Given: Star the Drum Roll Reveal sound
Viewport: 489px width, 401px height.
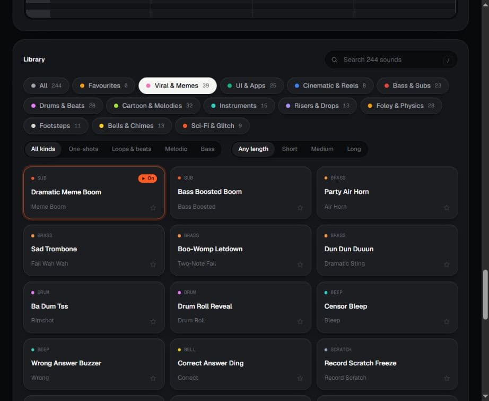Looking at the screenshot, I should click(300, 321).
